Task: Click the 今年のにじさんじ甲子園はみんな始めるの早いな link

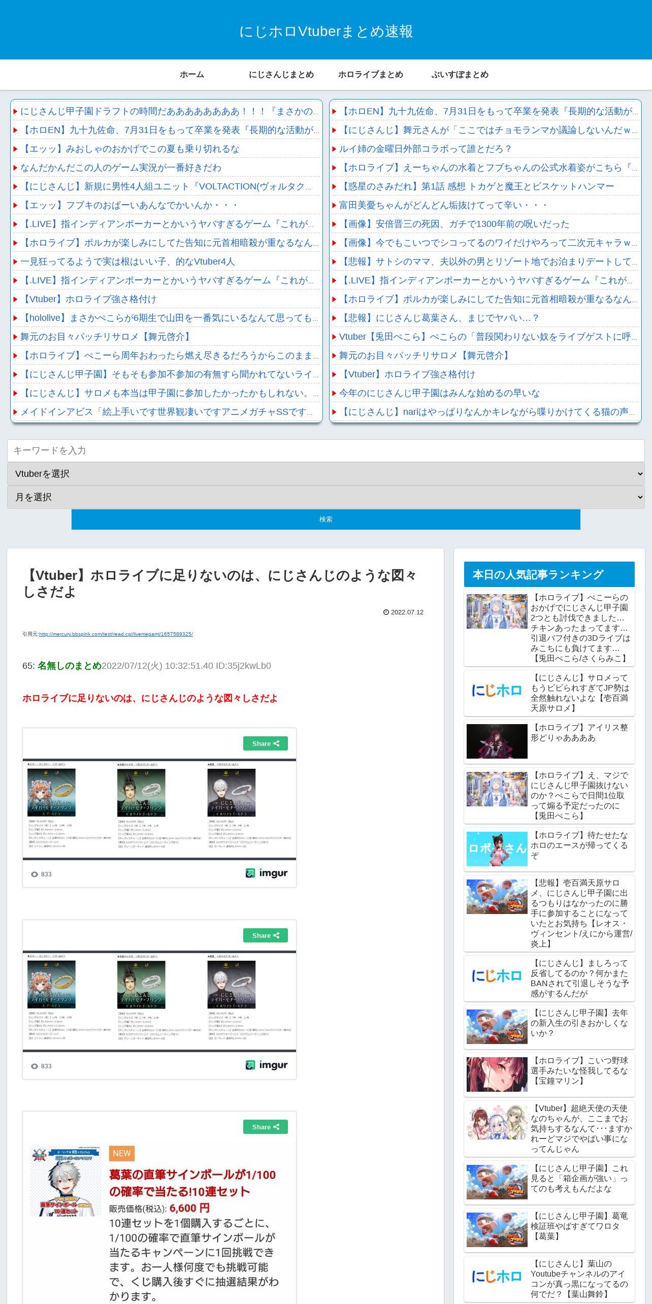Action: point(439,393)
